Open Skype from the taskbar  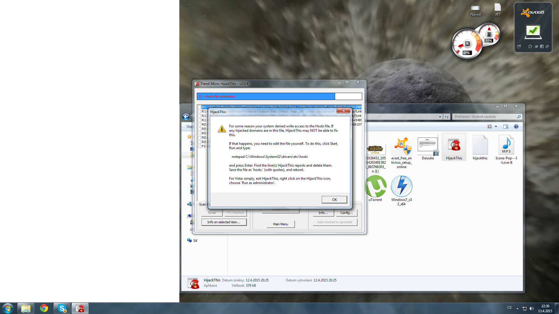click(x=62, y=308)
